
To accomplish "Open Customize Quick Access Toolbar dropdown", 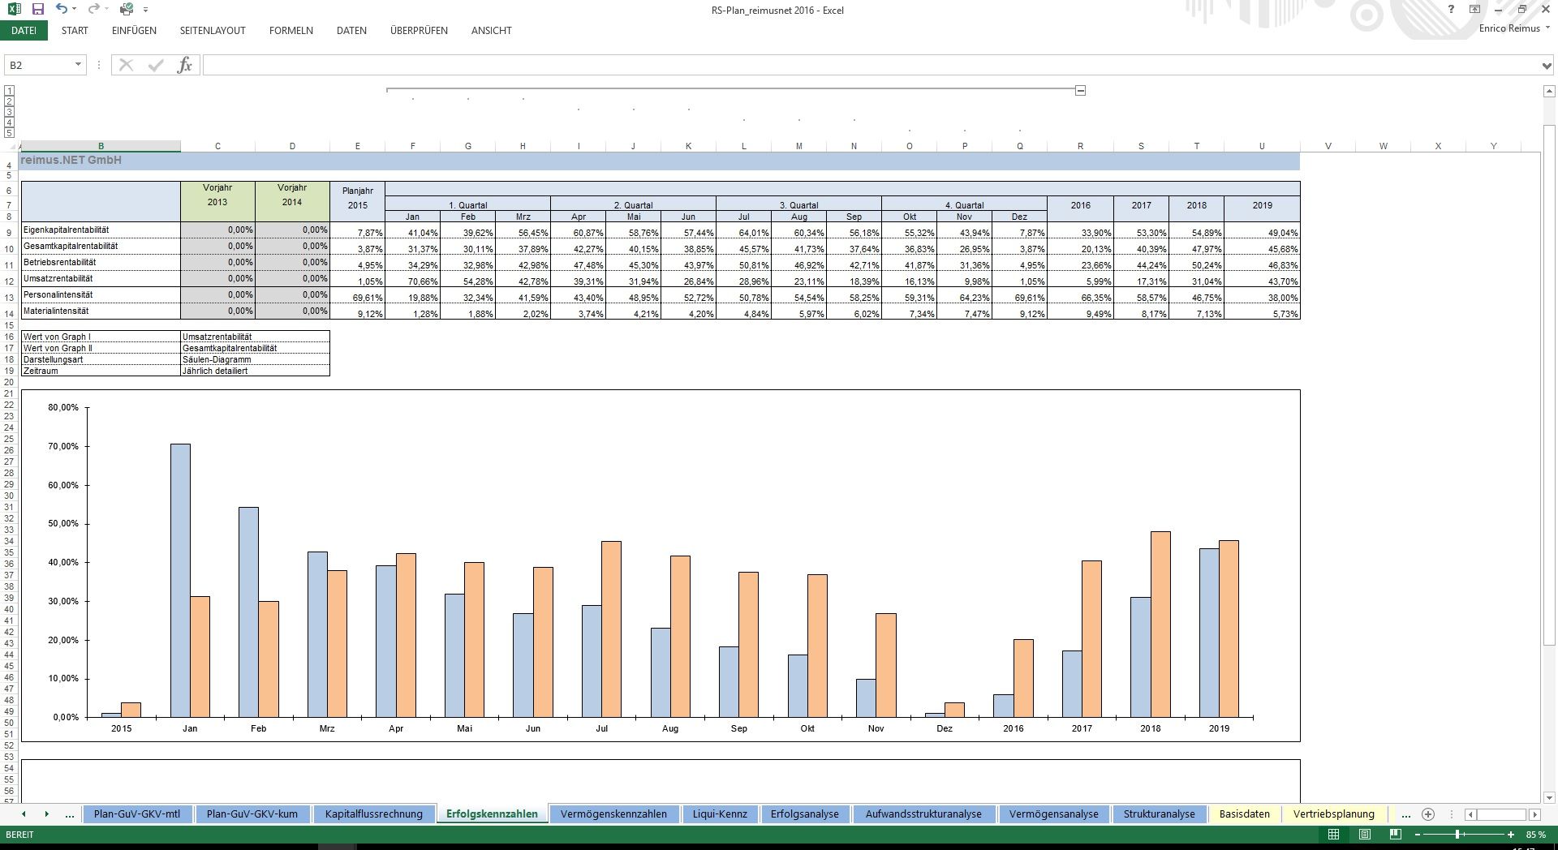I will click(146, 10).
